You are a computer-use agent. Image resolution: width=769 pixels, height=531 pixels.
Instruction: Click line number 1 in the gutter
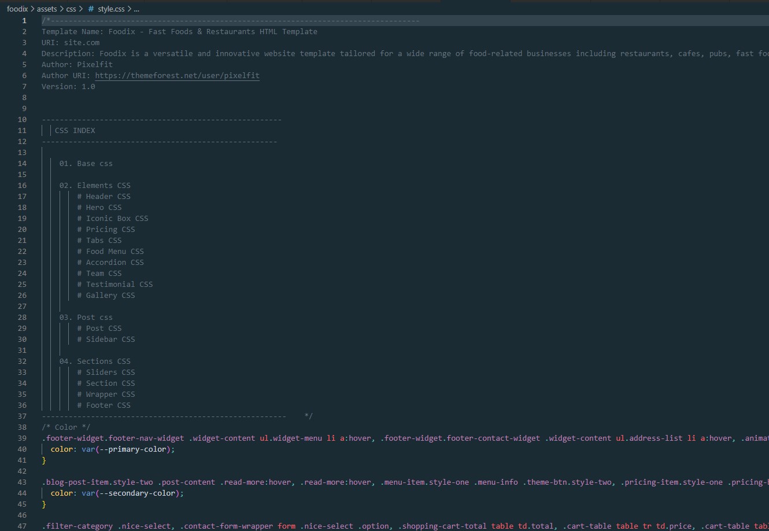click(x=24, y=21)
